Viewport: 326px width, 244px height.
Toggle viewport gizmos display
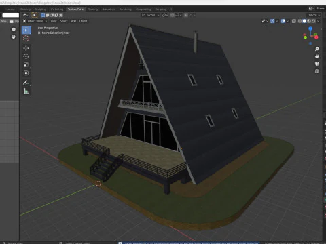pyautogui.click(x=272, y=21)
